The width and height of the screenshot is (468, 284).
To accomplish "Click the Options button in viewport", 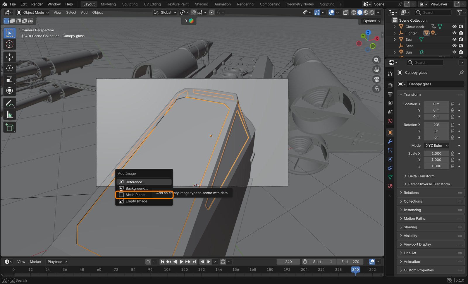I will [371, 21].
